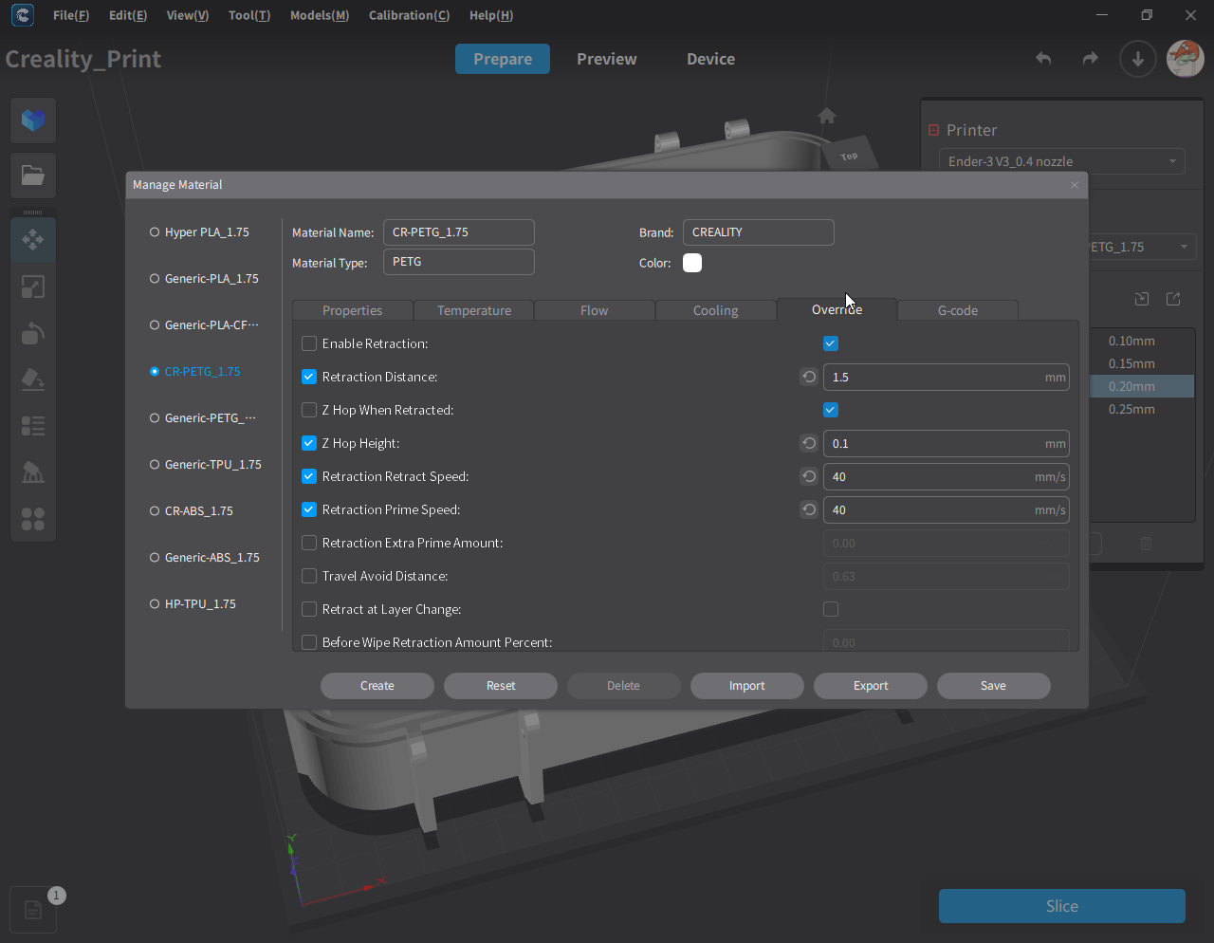1214x943 pixels.
Task: Click the 3D cube model icon in sidebar
Action: [33, 120]
